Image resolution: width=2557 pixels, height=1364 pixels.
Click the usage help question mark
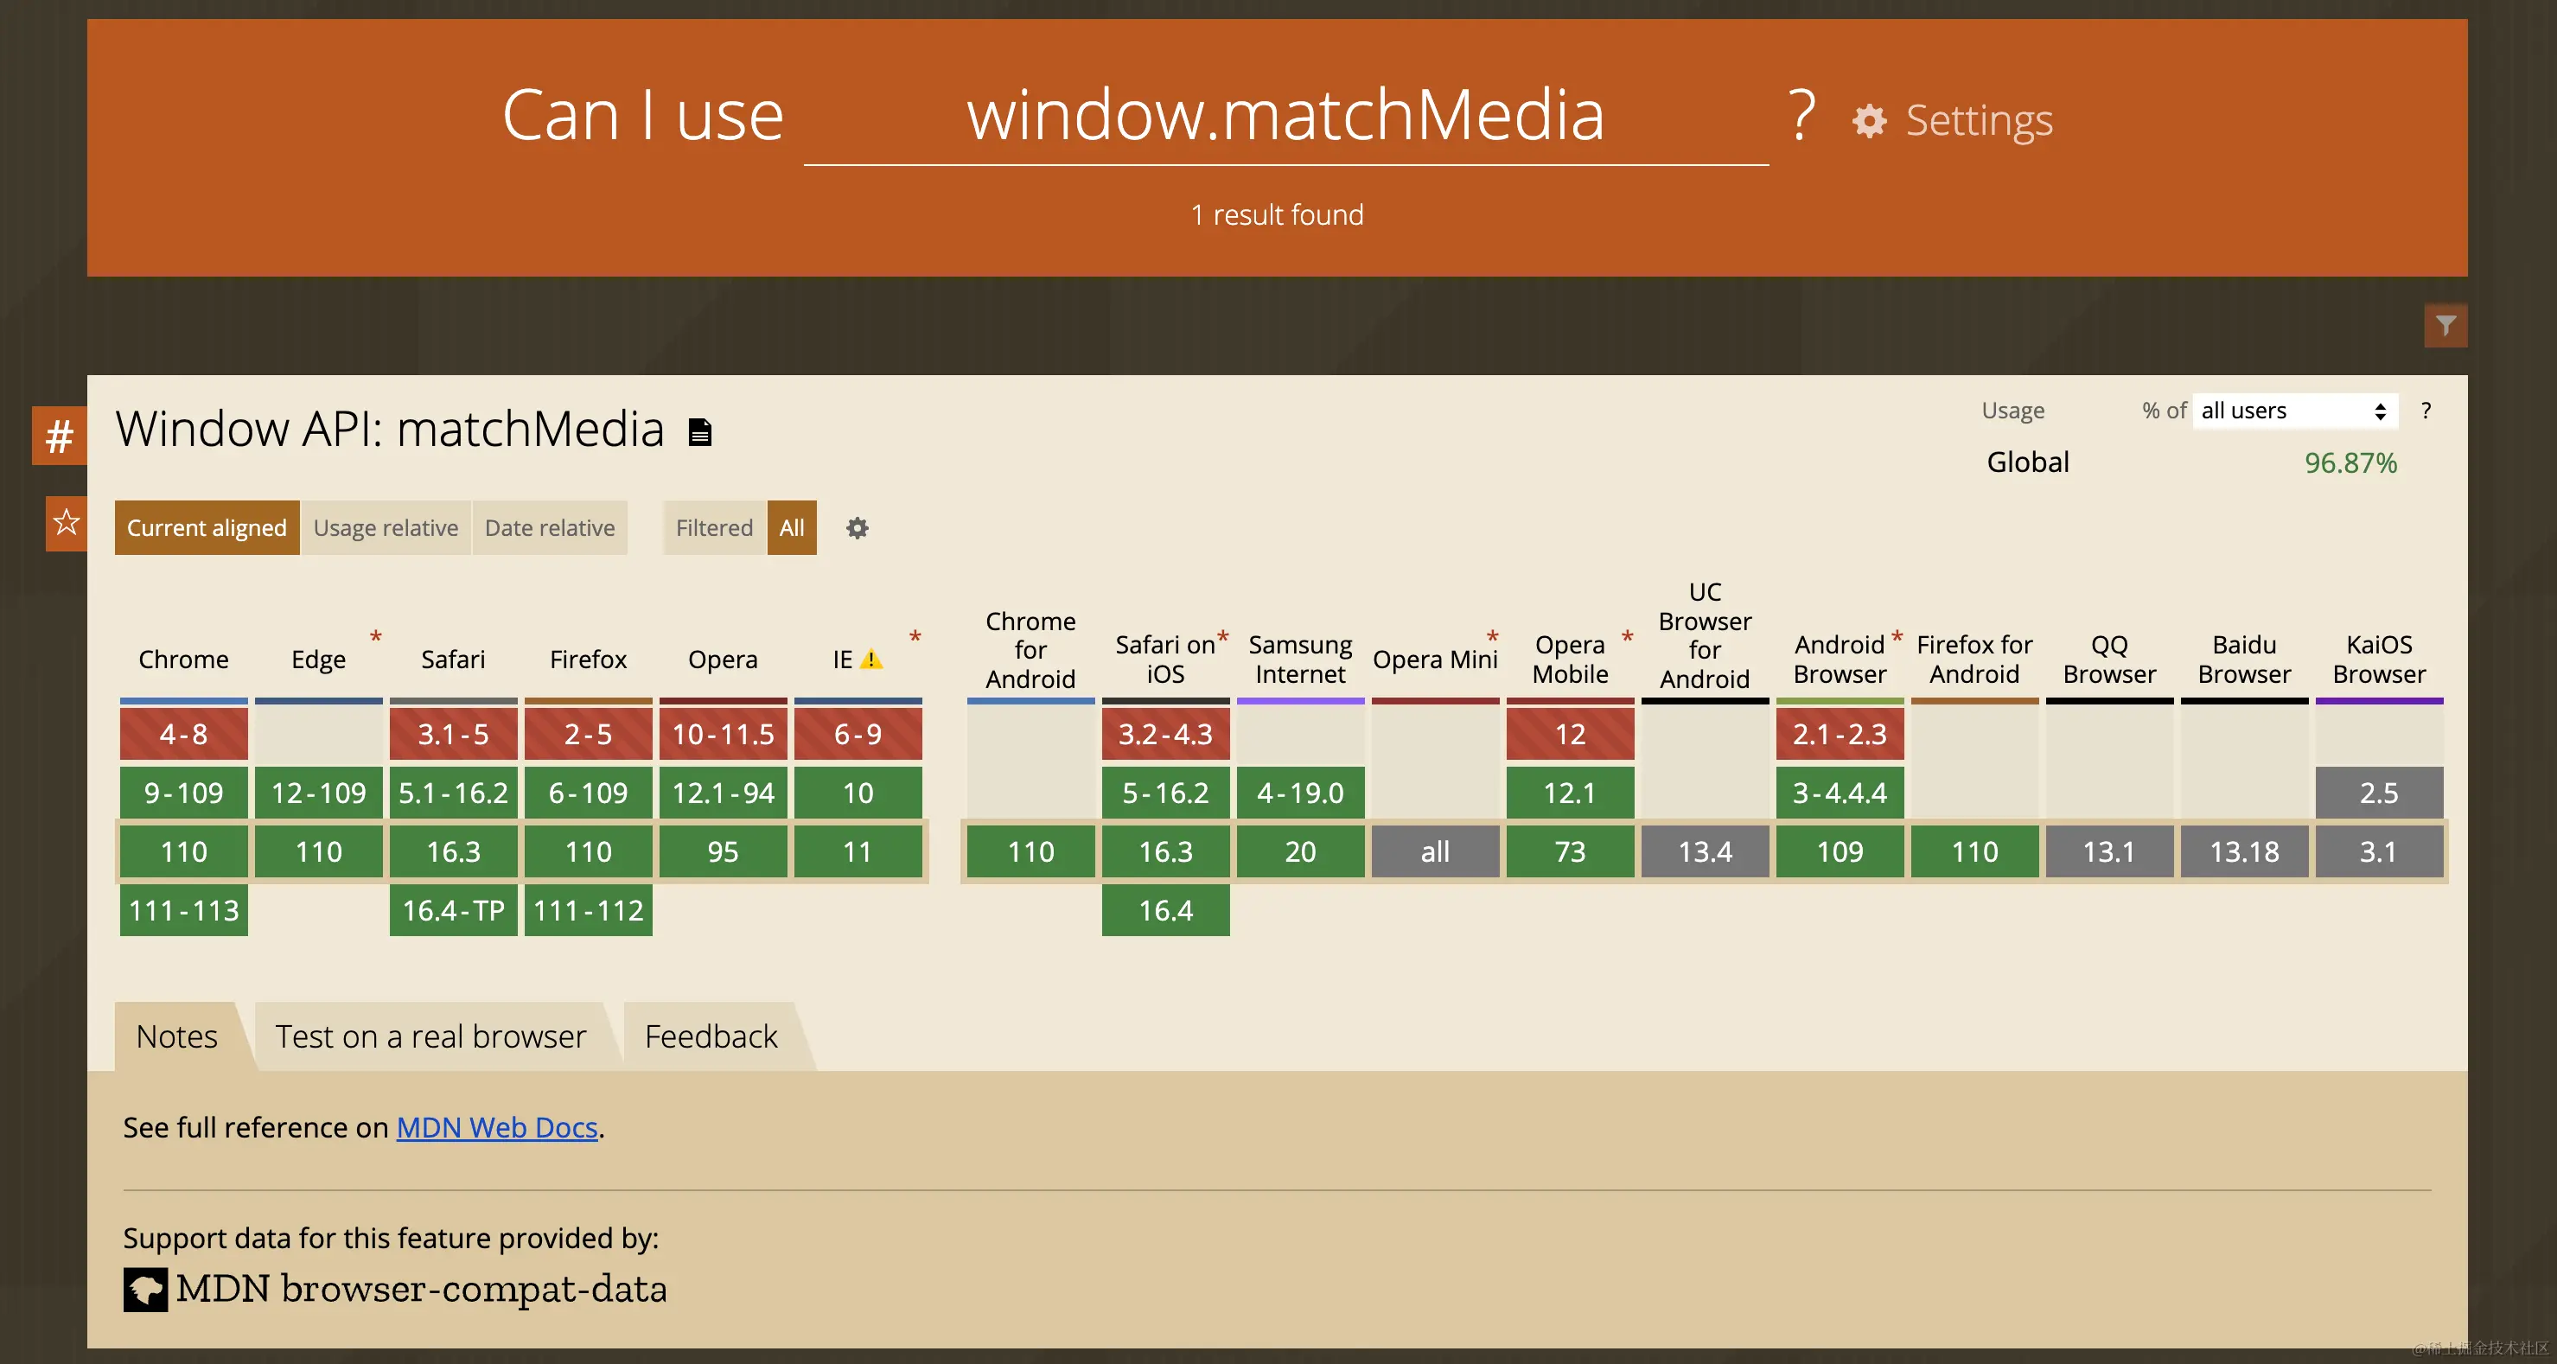click(2425, 411)
